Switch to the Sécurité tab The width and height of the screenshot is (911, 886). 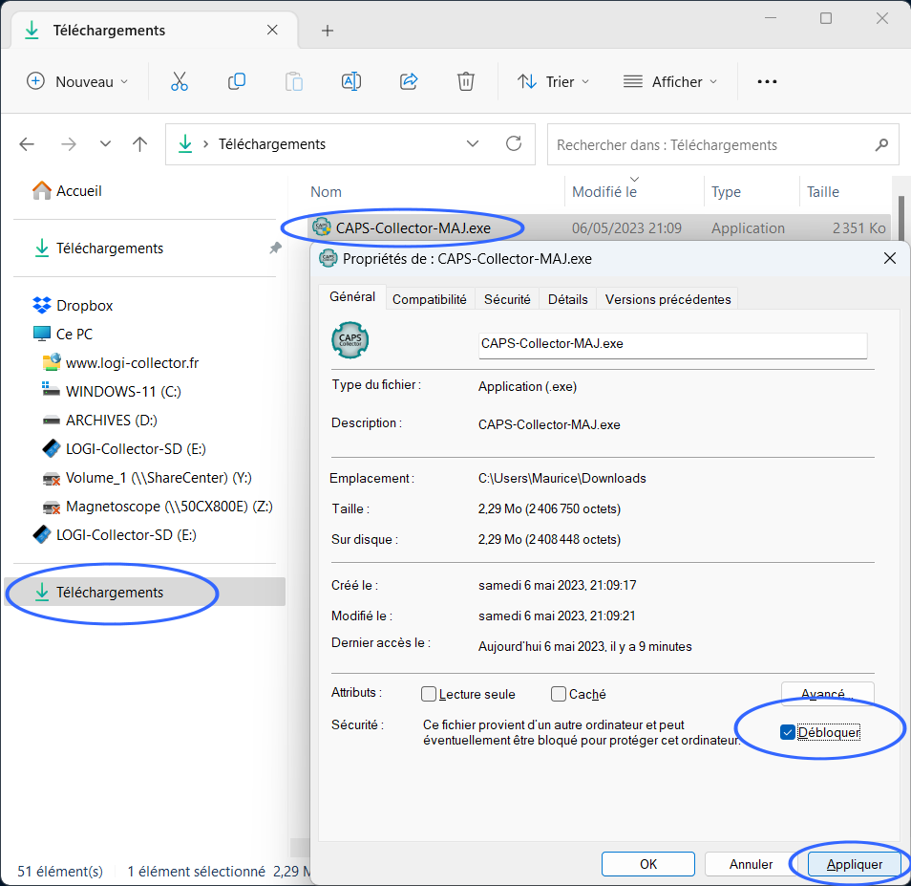tap(507, 299)
